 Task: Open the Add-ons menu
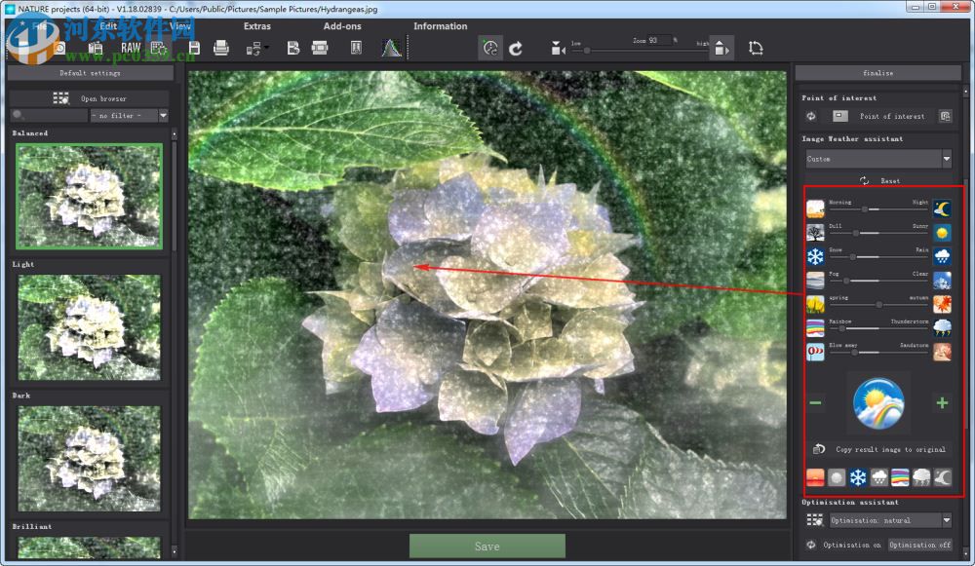point(342,26)
